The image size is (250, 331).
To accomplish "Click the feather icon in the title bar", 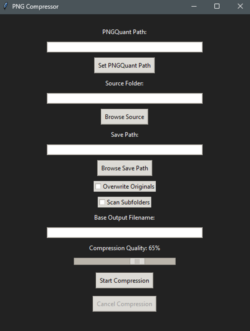I will tap(5, 6).
